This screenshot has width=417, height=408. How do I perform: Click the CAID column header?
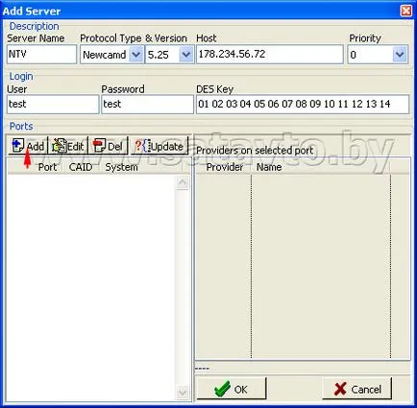coord(81,167)
